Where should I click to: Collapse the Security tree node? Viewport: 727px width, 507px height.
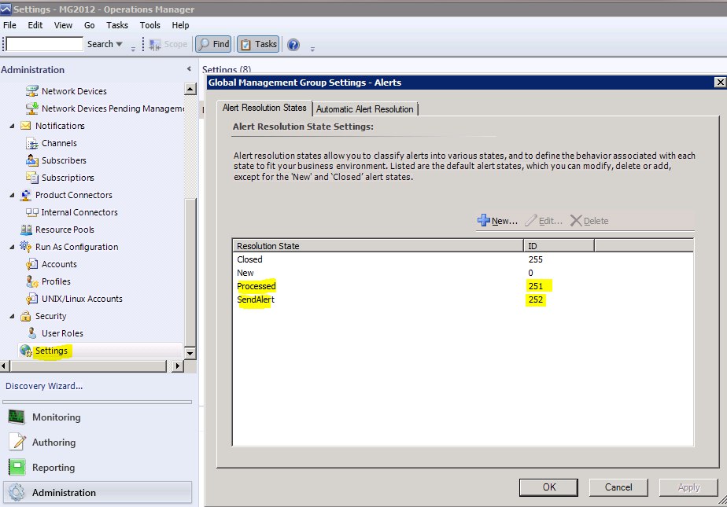pos(12,316)
